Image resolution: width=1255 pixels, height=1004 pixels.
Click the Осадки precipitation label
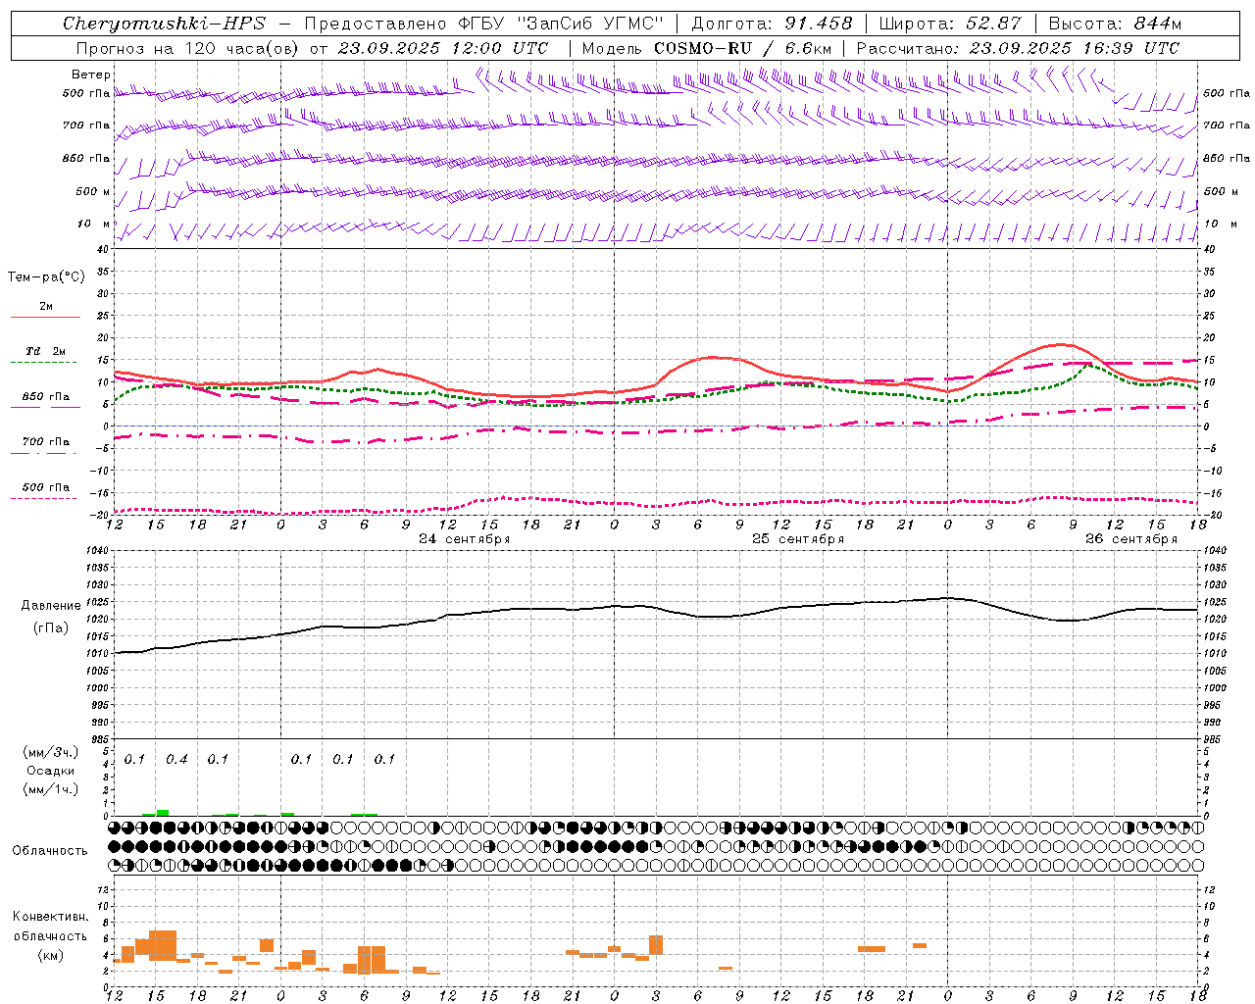[51, 771]
